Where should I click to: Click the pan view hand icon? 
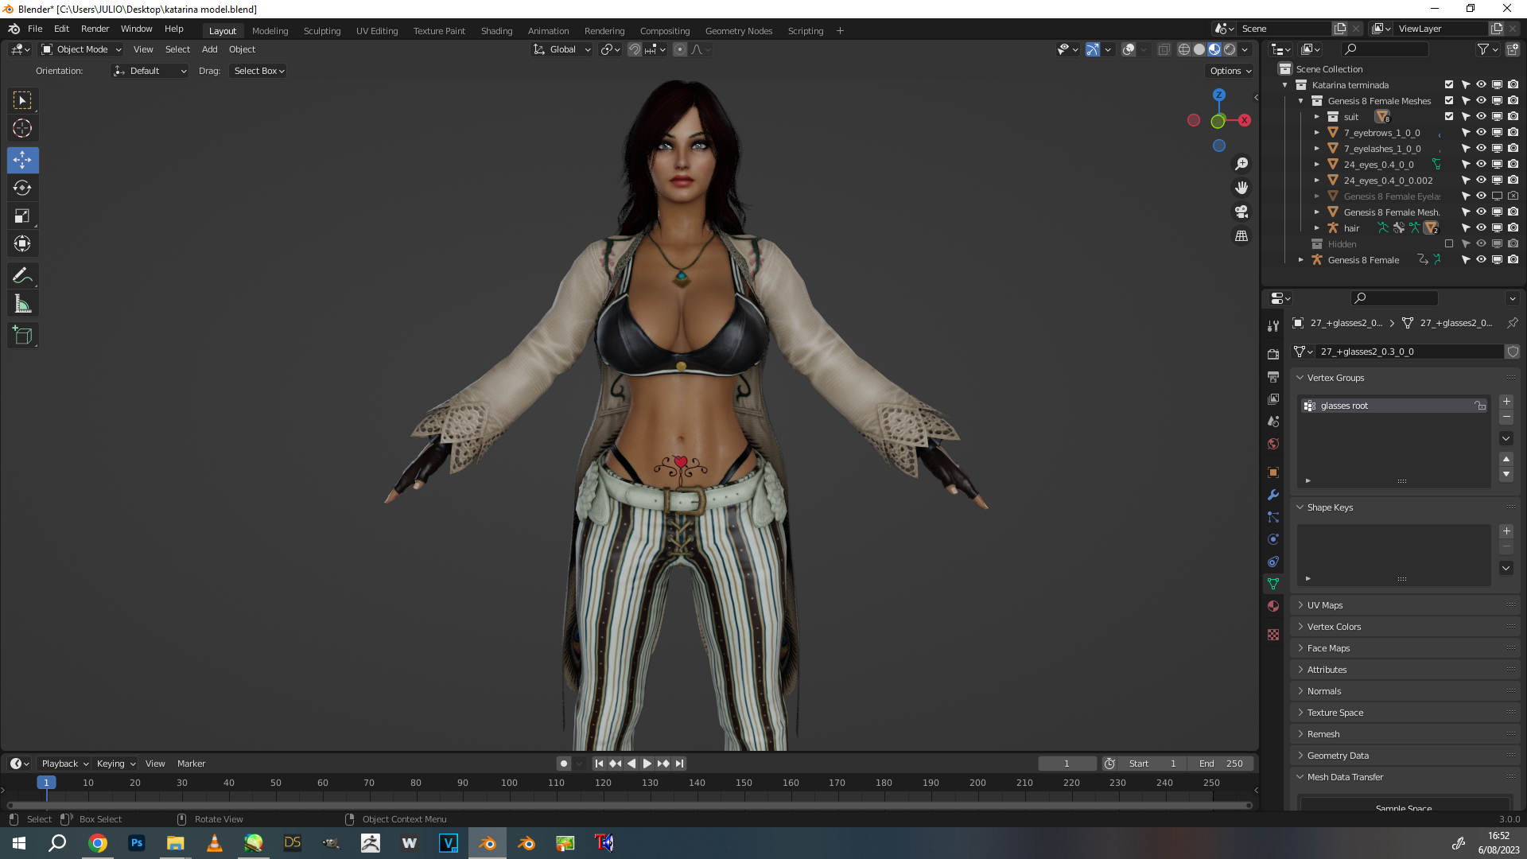(1241, 188)
